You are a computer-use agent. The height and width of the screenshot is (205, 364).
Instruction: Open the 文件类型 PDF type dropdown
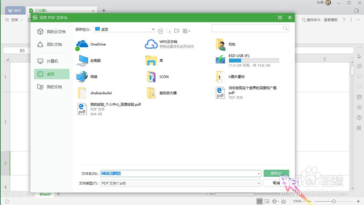[x=181, y=183]
